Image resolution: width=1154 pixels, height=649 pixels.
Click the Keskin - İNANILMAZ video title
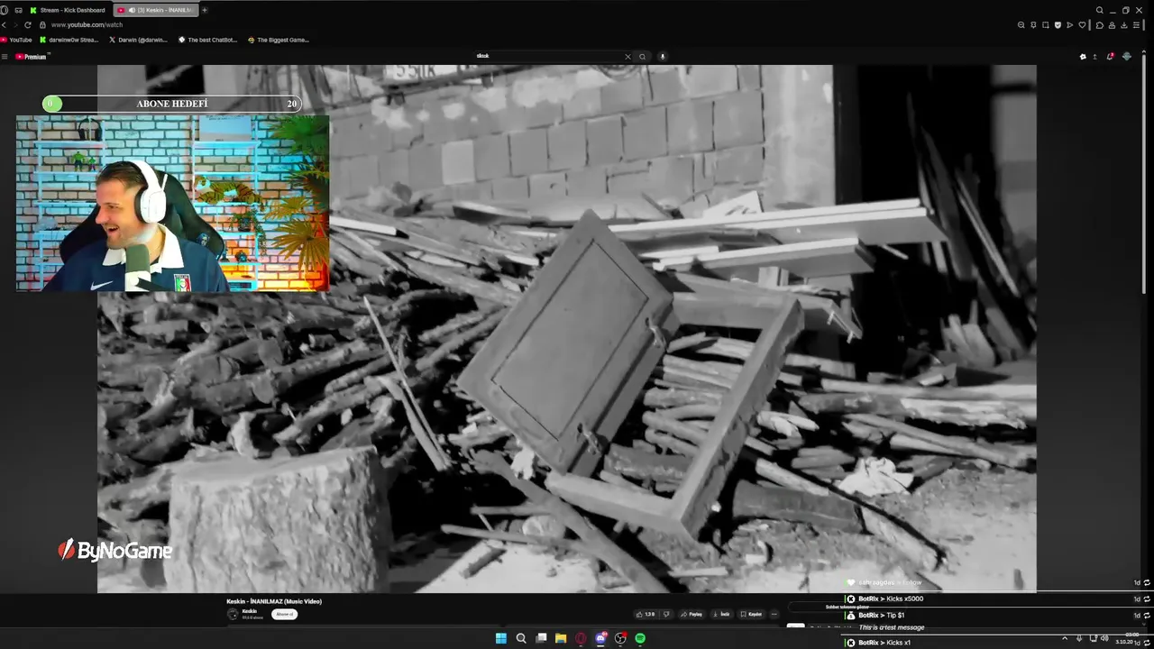(x=274, y=601)
